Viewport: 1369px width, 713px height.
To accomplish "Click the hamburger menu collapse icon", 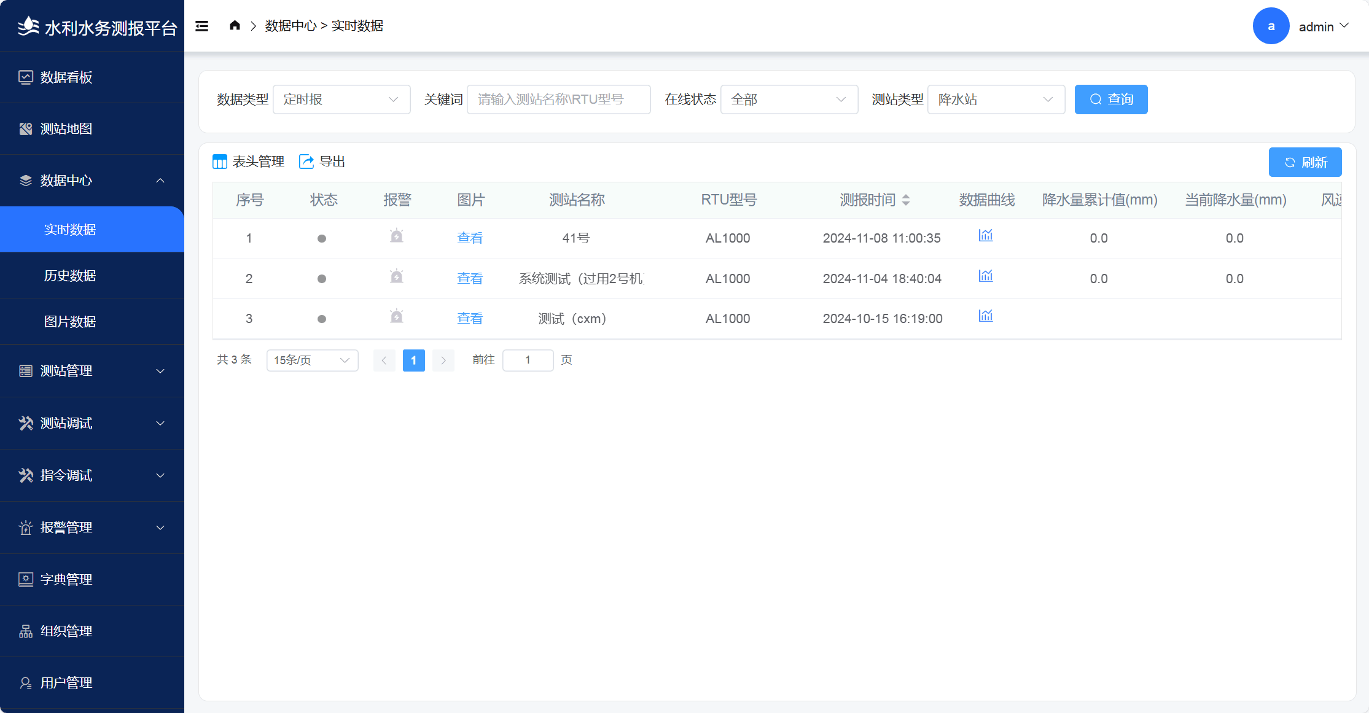I will click(x=201, y=26).
